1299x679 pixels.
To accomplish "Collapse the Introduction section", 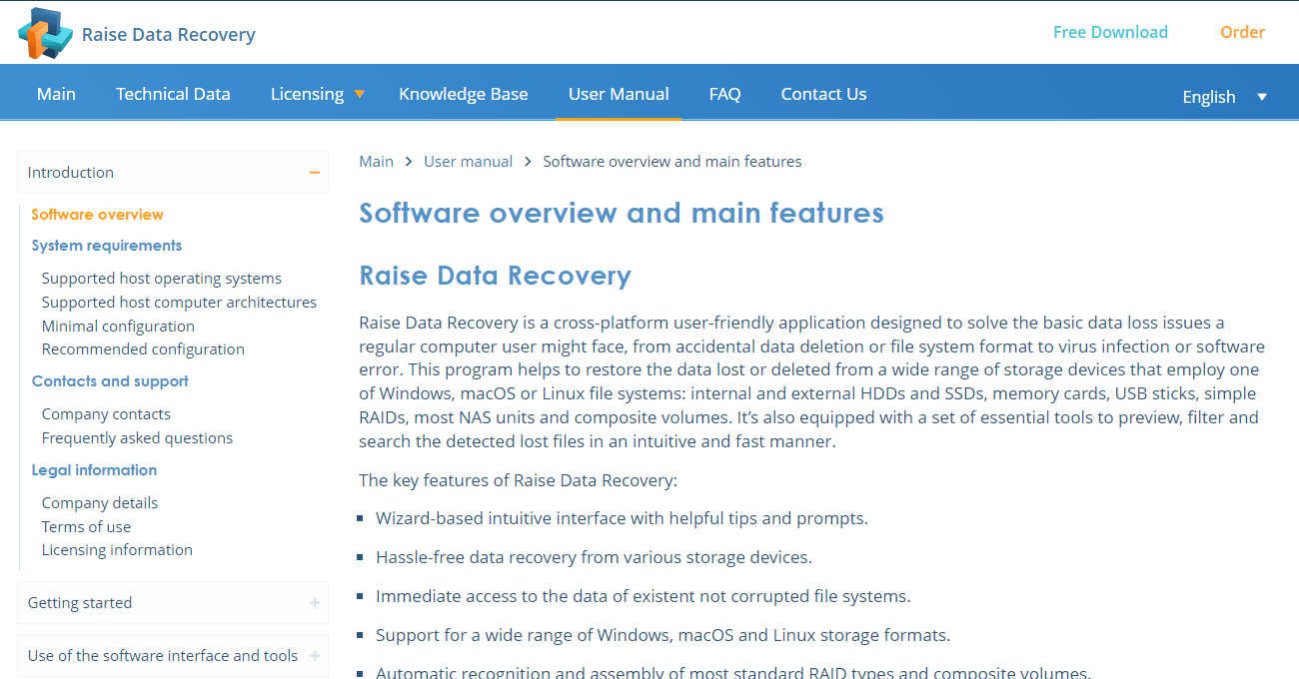I will coord(315,172).
